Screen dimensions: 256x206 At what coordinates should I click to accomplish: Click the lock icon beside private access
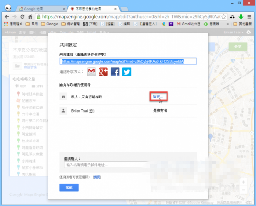[x=63, y=97]
